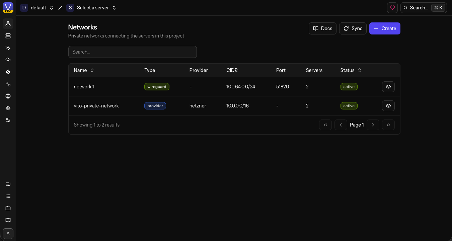Sort table by Name column

(84, 70)
